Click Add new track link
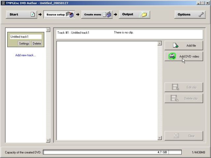 [25, 55]
